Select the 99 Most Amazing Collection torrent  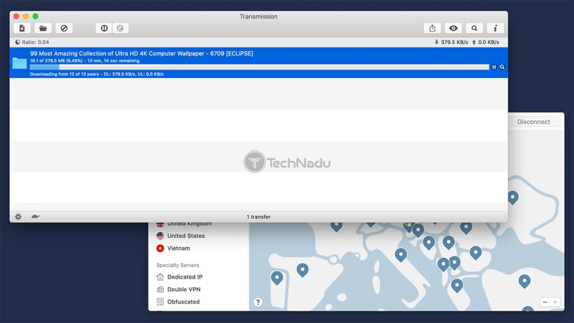pyautogui.click(x=258, y=63)
